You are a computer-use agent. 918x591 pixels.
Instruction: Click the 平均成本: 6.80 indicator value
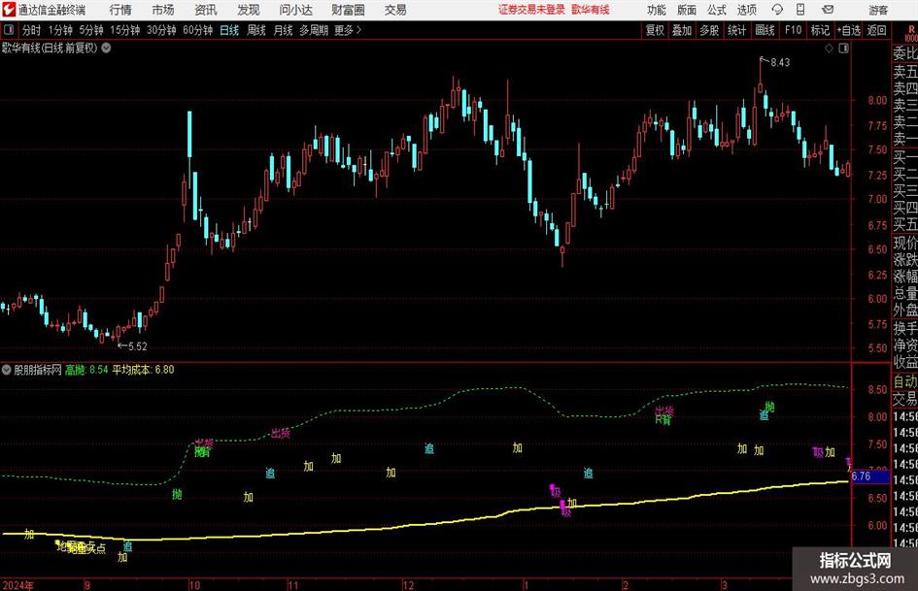click(x=143, y=369)
